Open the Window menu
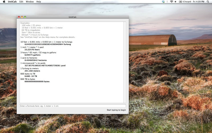 coord(30,2)
